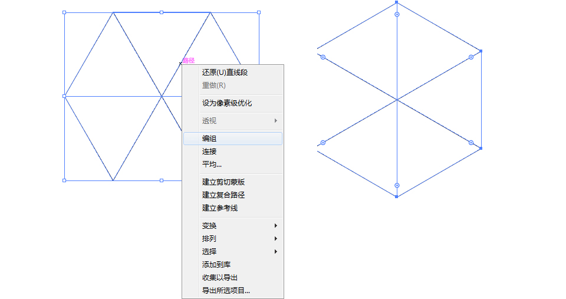Click 编组 to group the selection
This screenshot has width=566, height=299.
(x=233, y=139)
